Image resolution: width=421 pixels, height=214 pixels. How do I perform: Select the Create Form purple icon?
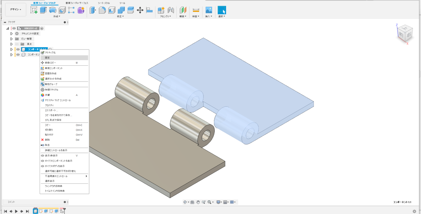[81, 10]
